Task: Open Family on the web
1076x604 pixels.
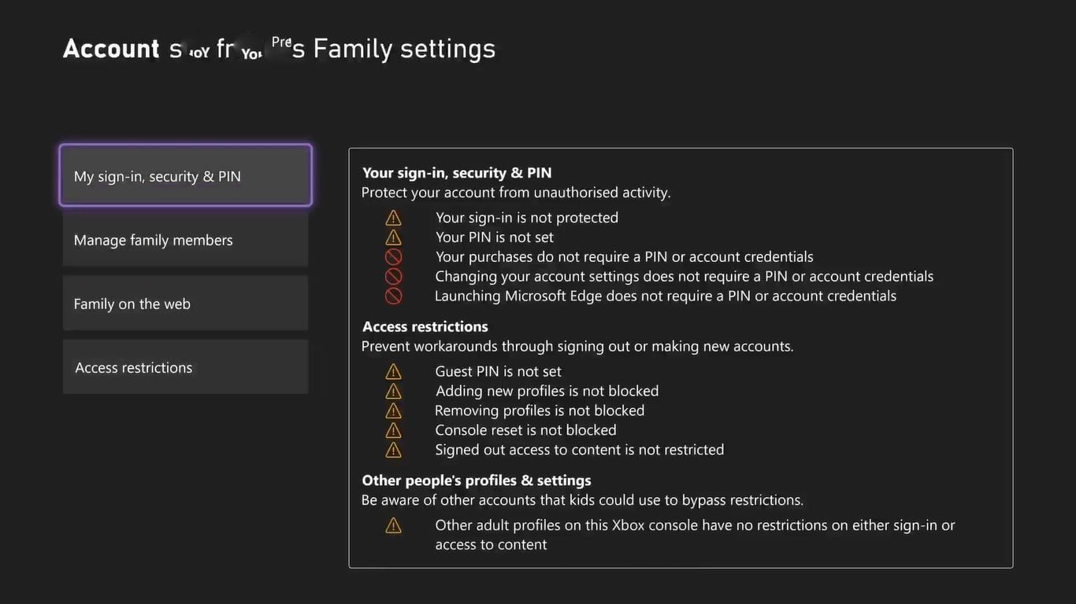Action: click(x=185, y=304)
